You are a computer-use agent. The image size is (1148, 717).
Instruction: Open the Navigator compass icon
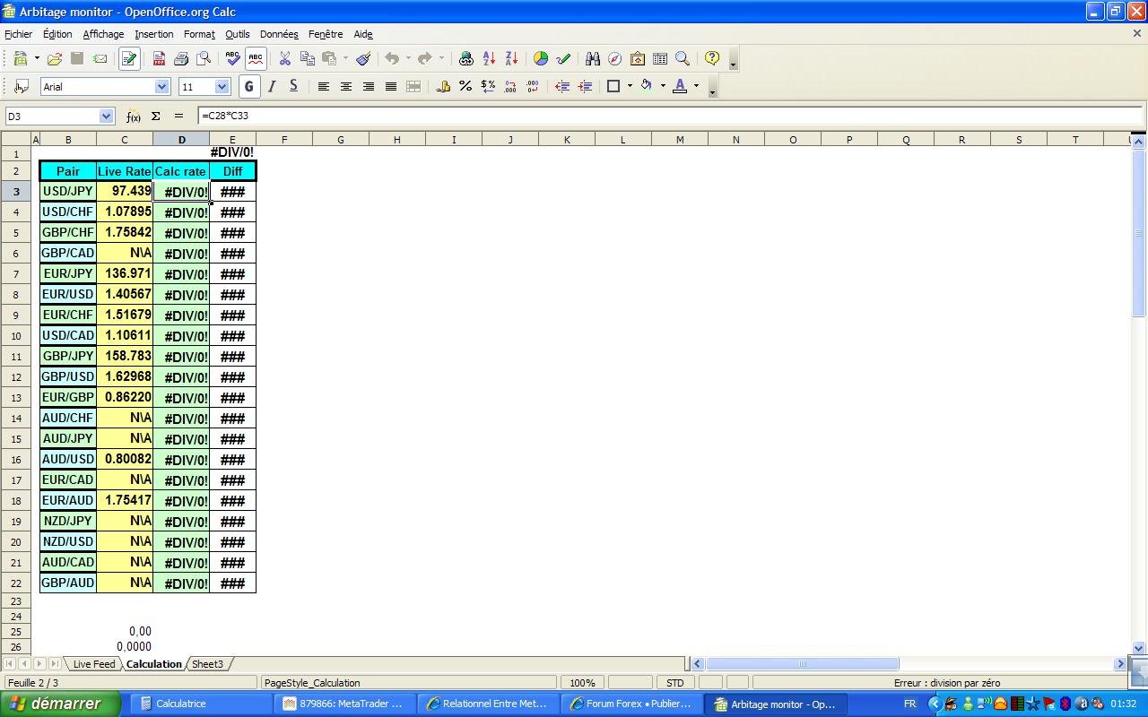click(x=614, y=59)
